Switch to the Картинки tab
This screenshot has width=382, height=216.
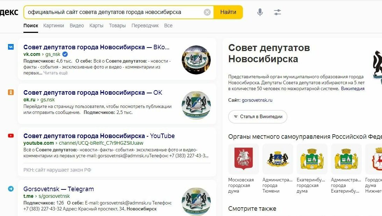[x=53, y=26]
